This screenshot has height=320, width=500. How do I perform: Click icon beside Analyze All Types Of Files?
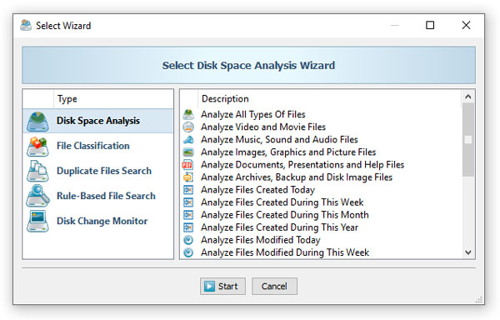188,114
